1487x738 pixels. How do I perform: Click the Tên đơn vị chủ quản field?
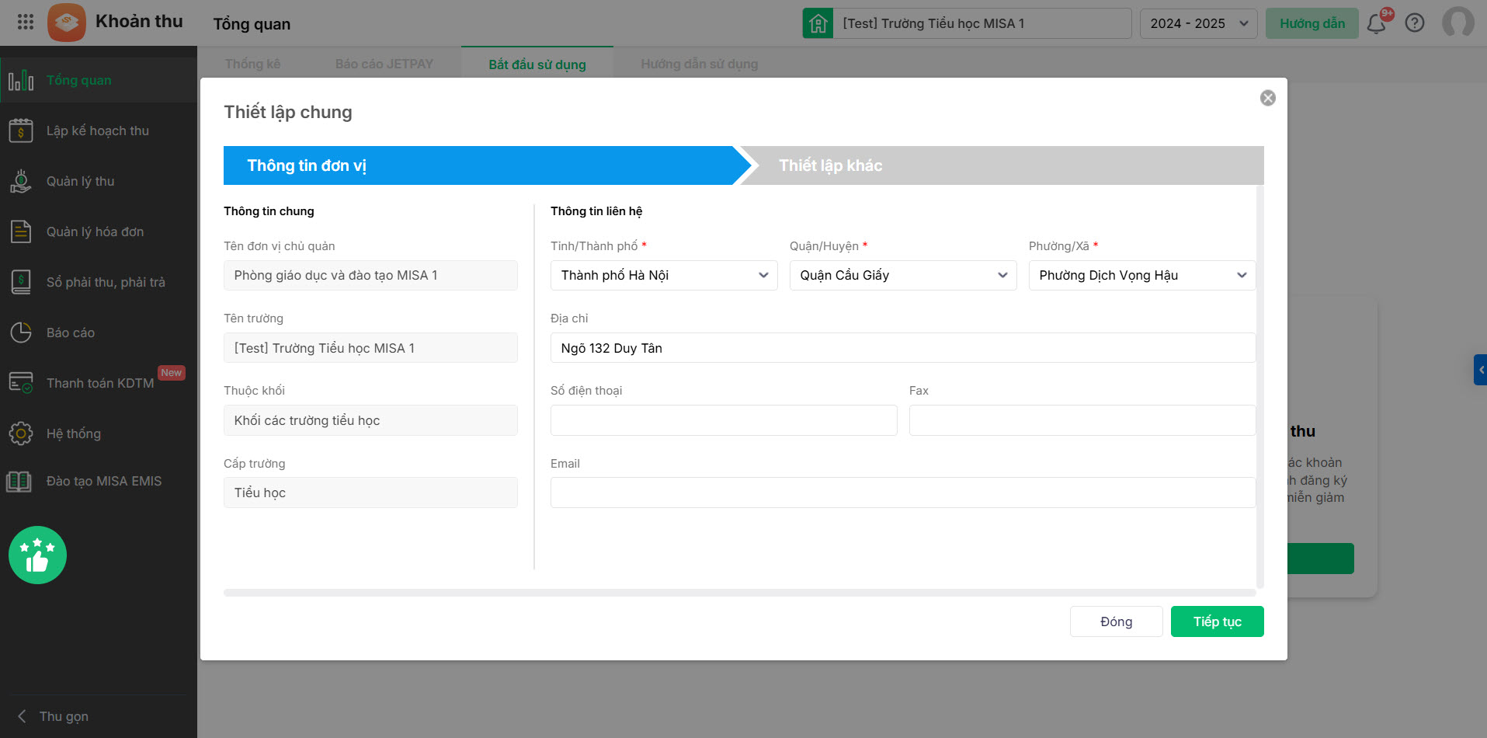click(370, 275)
